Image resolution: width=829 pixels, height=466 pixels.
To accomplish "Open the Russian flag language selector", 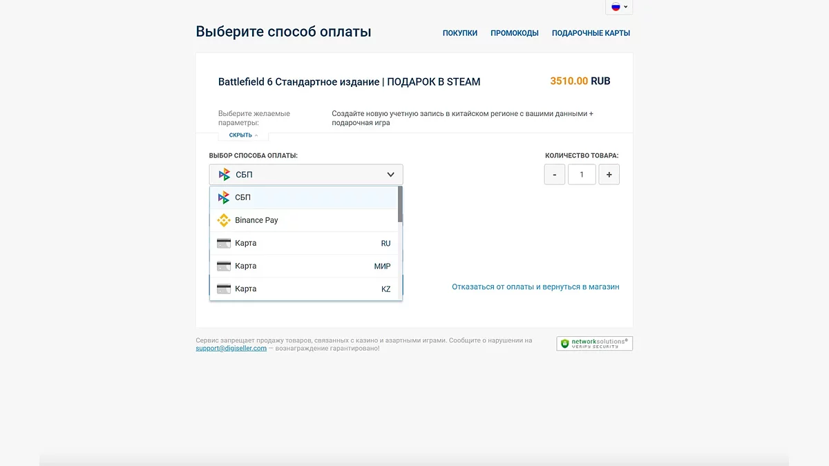I will 619,7.
